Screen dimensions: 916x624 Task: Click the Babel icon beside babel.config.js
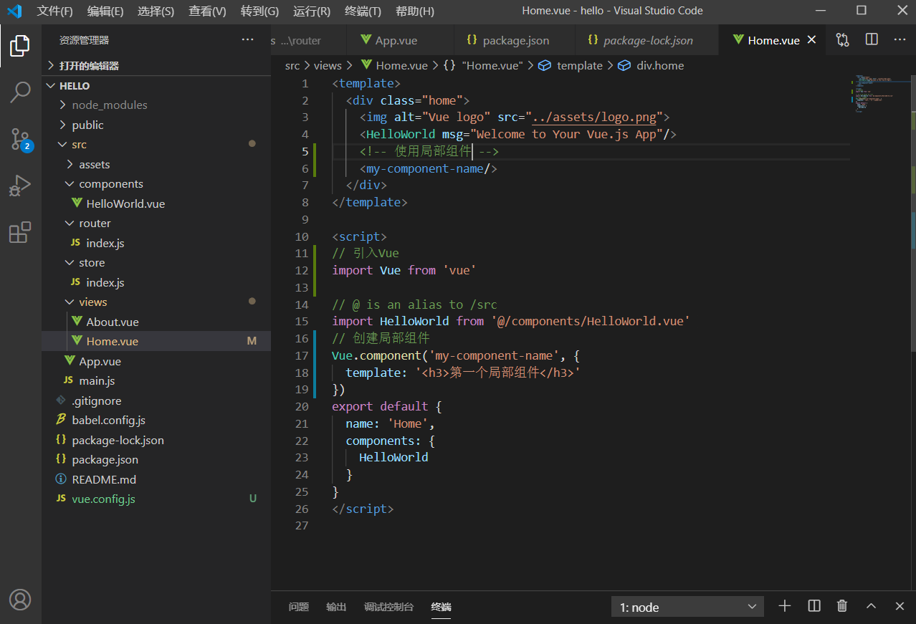61,420
